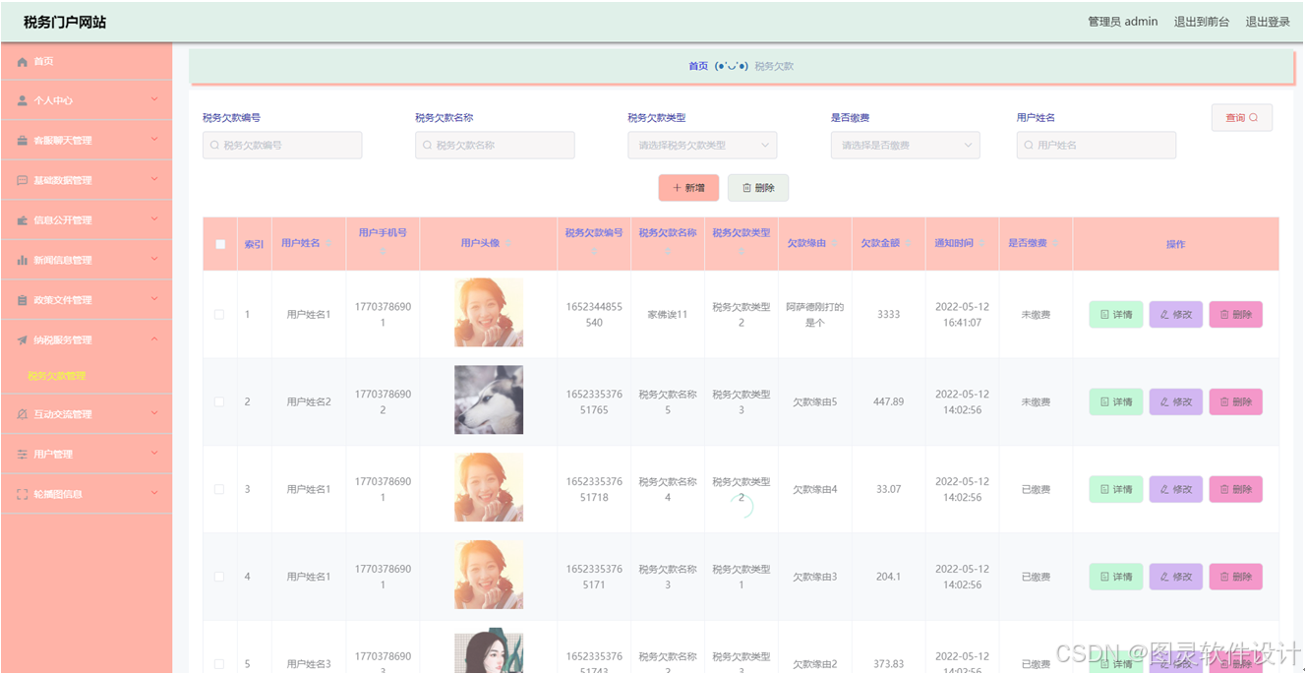
Task: Check the checkbox for row 3
Action: click(219, 489)
